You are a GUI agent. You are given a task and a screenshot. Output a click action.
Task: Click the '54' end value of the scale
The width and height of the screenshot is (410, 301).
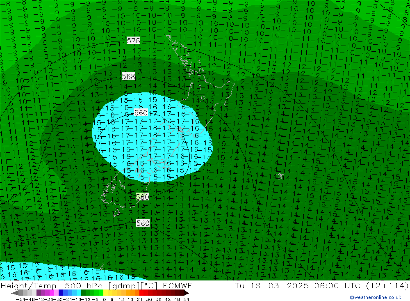pyautogui.click(x=186, y=299)
